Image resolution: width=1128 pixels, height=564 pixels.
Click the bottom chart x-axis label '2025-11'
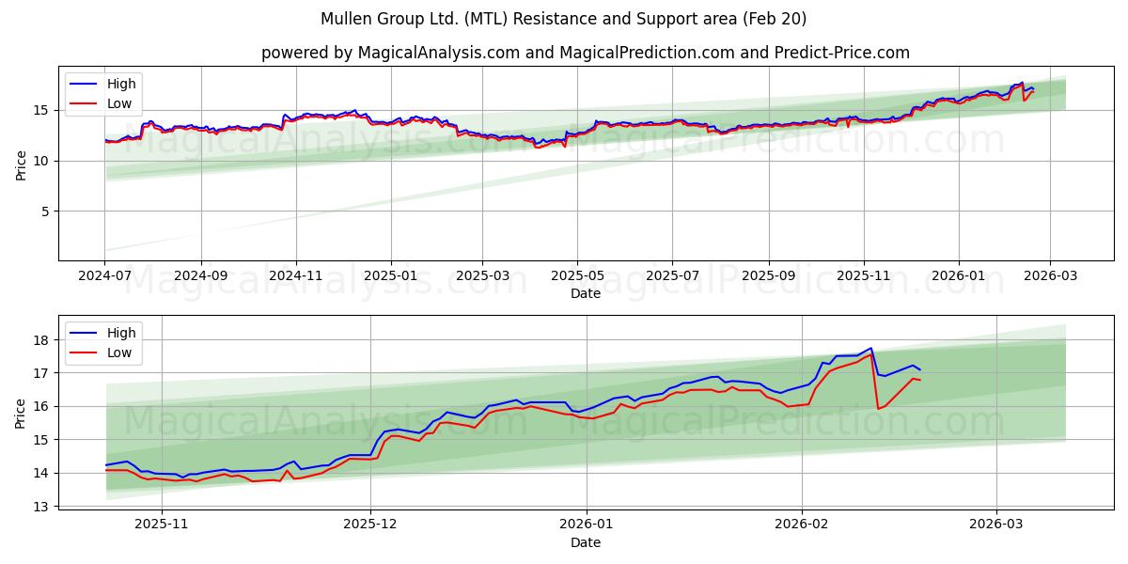(161, 526)
